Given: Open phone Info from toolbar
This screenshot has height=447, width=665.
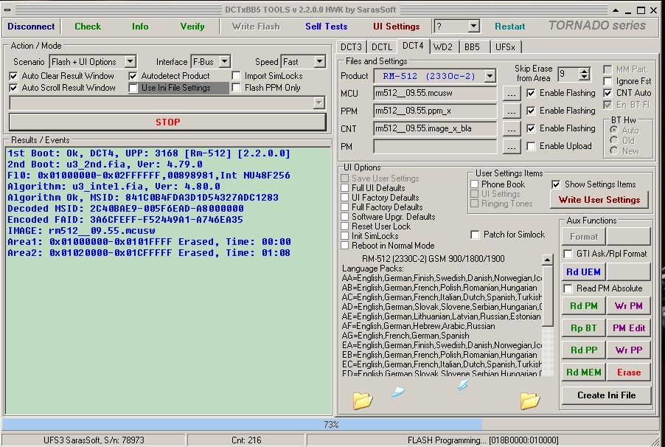Looking at the screenshot, I should coord(140,27).
